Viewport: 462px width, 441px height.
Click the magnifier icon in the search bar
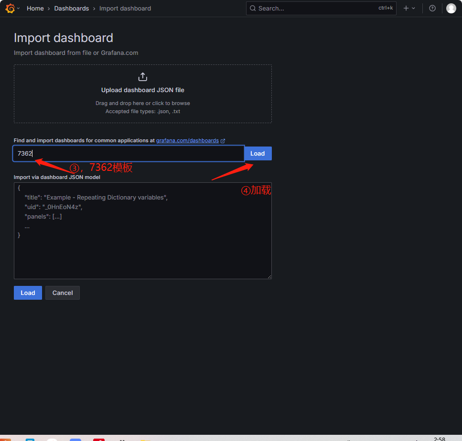point(253,8)
